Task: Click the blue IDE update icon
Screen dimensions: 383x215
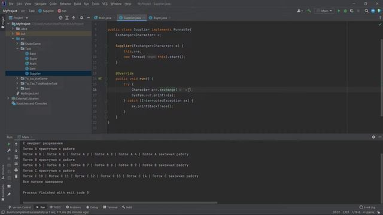Action: [373, 11]
